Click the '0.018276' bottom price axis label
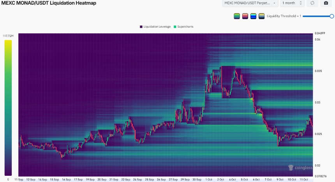 click(x=321, y=176)
